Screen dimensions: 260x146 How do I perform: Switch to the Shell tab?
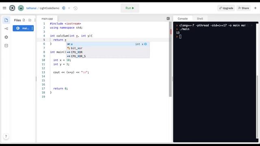[200, 19]
